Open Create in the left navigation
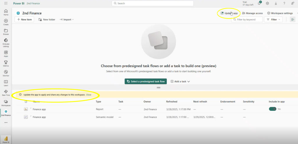The width and height of the screenshot is (298, 144). pyautogui.click(x=6, y=22)
